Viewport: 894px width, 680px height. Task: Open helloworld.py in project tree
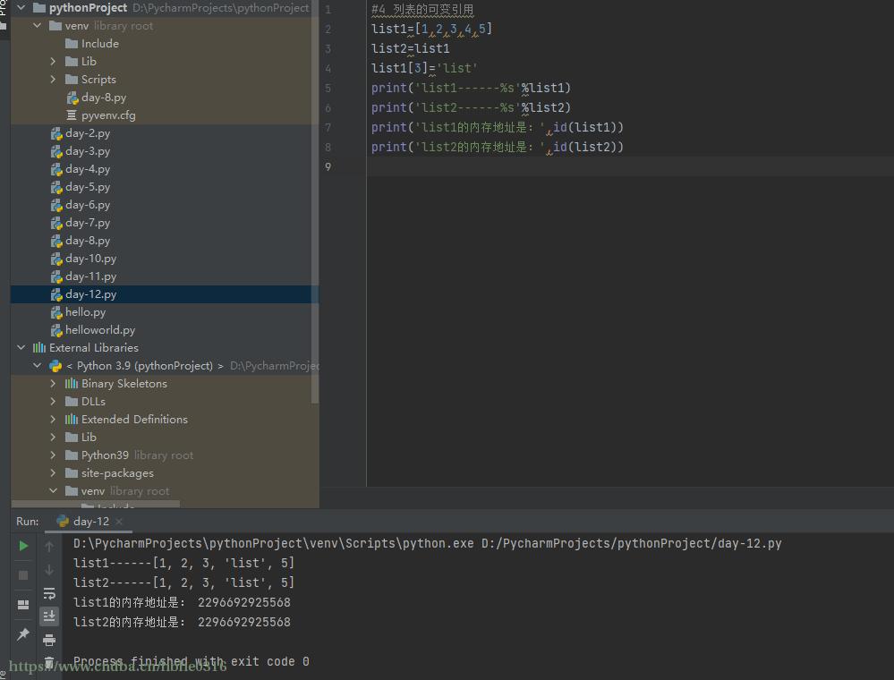point(99,329)
